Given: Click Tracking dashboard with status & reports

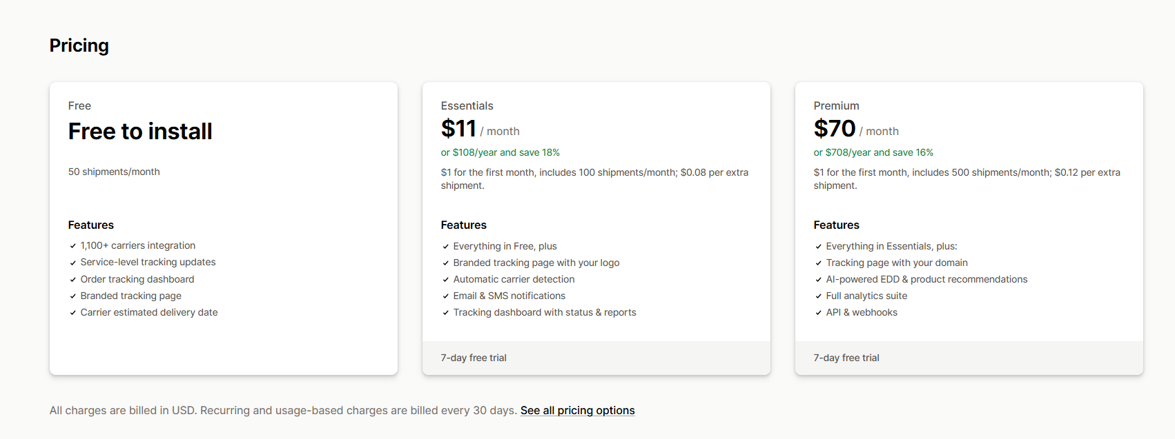Looking at the screenshot, I should click(545, 312).
